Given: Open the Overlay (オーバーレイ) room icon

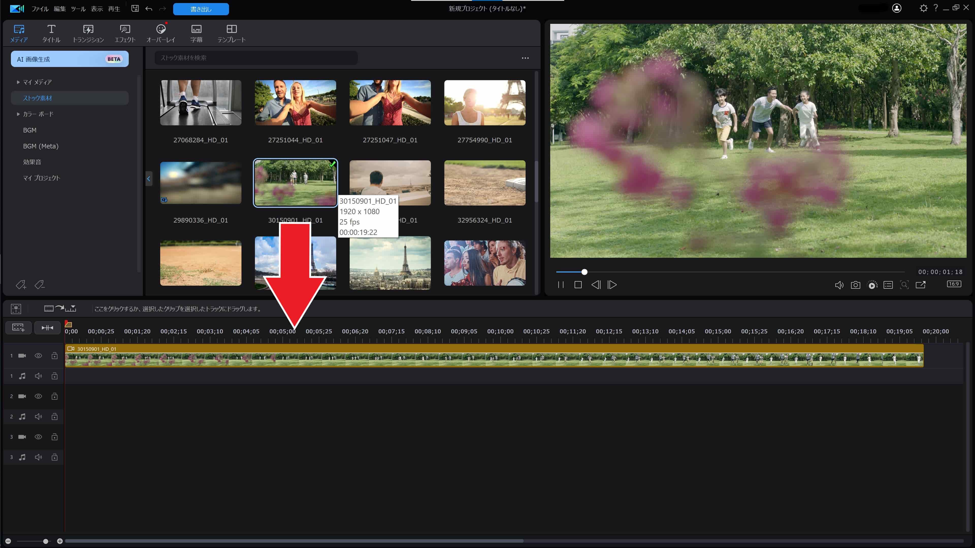Looking at the screenshot, I should click(x=161, y=33).
